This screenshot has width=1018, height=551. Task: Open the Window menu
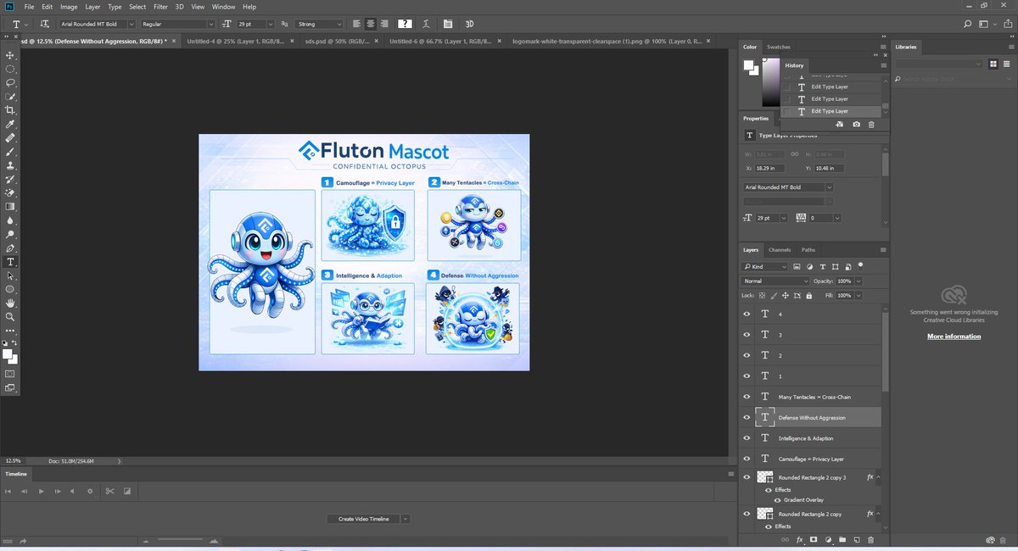[223, 7]
